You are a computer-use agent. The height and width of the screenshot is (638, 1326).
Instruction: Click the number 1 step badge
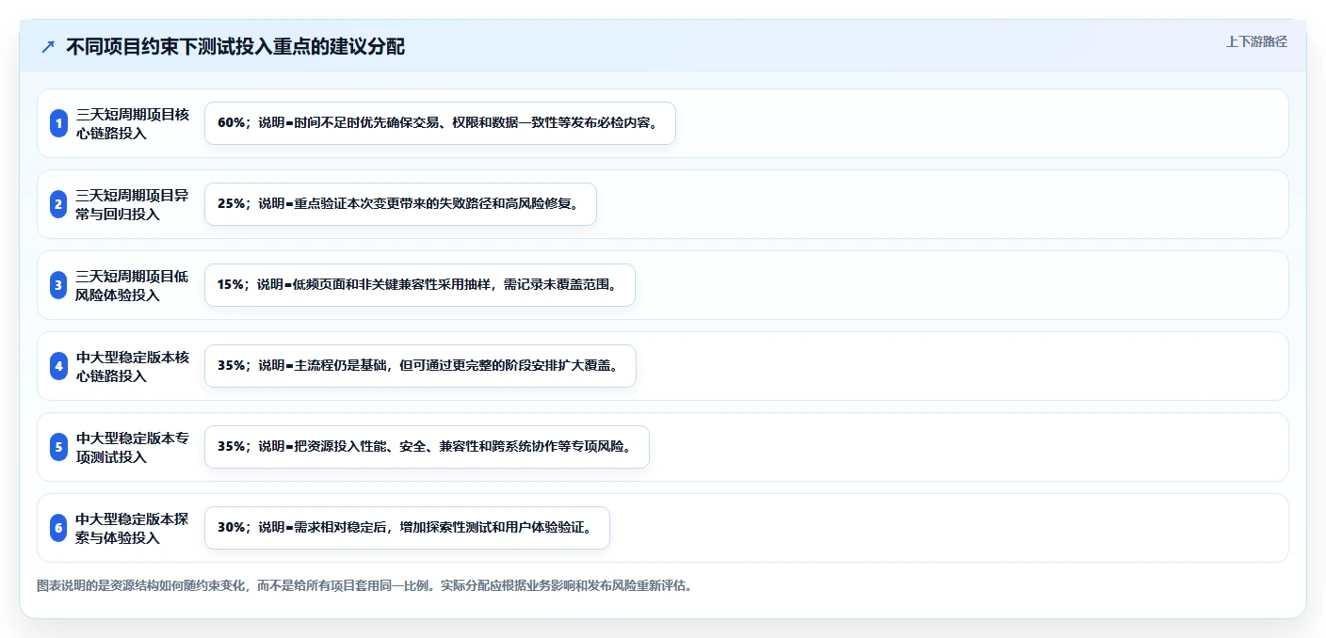(x=58, y=123)
